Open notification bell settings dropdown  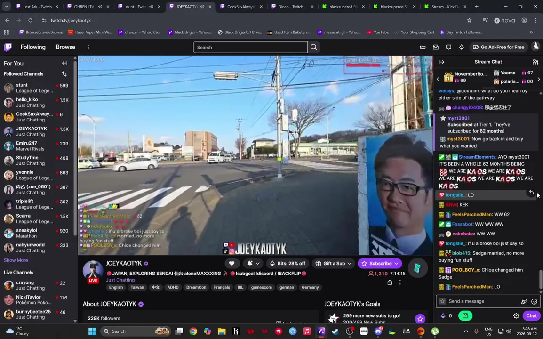coord(254,264)
